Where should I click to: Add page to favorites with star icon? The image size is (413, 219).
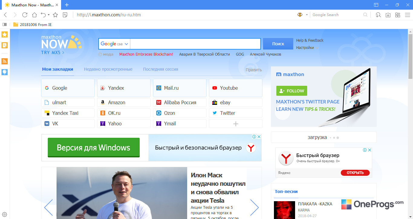click(55, 15)
